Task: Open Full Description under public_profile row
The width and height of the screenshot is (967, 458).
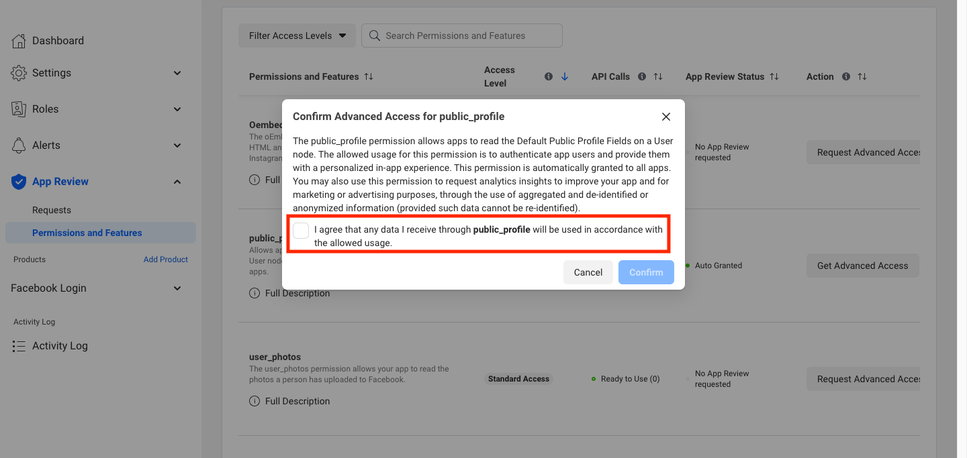Action: [297, 293]
